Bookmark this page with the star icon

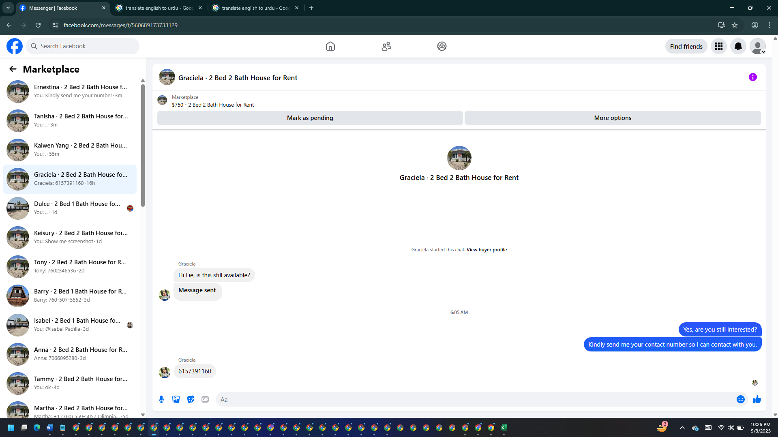[735, 25]
